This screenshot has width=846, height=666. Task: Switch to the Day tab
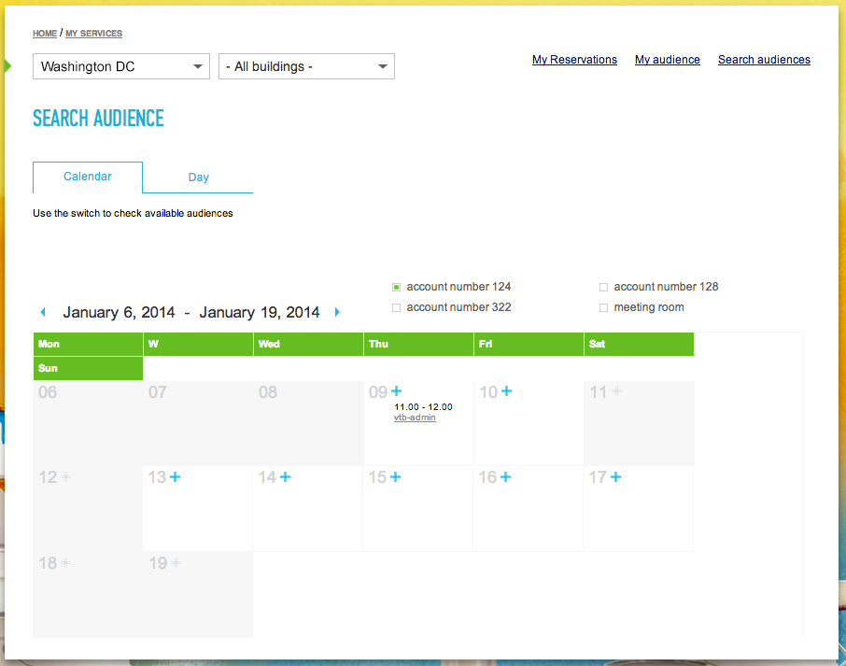coord(198,177)
